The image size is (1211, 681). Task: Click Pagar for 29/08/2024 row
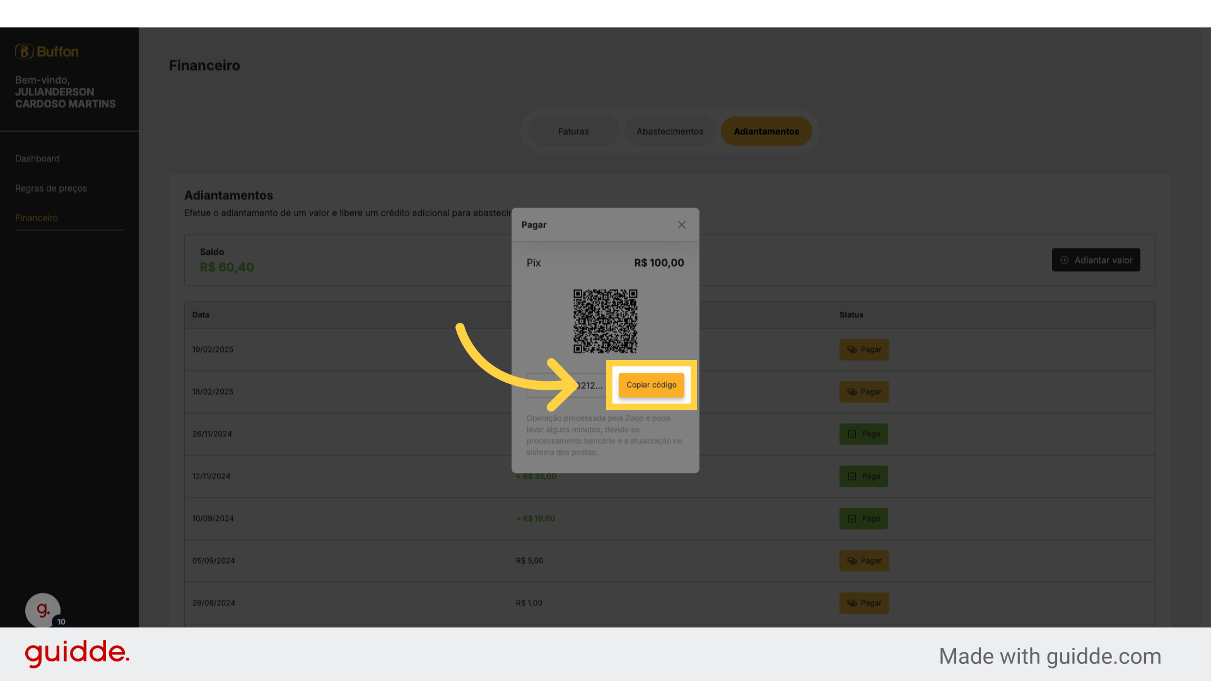pos(864,603)
